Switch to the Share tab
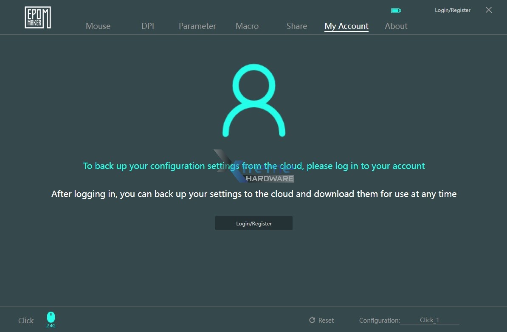This screenshot has height=332, width=507. tap(296, 26)
